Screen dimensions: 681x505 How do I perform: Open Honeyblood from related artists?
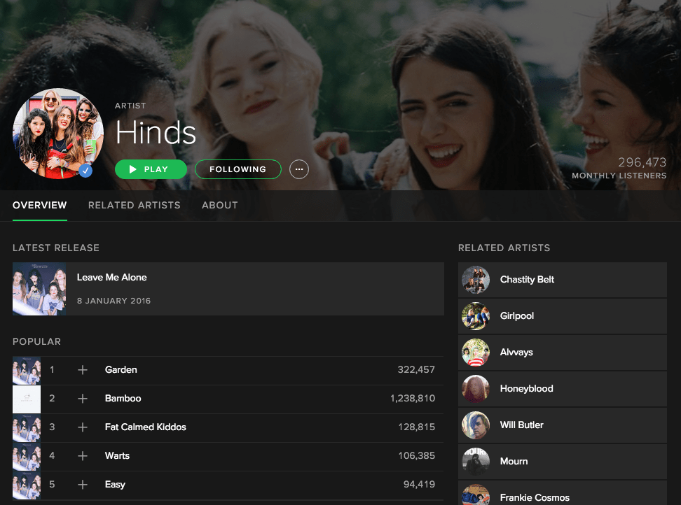click(526, 389)
